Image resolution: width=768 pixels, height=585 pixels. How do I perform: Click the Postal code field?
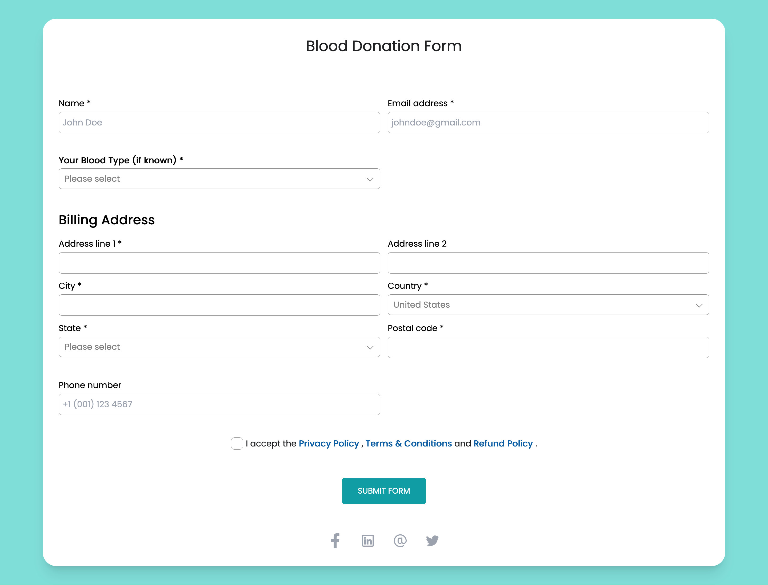pyautogui.click(x=548, y=347)
